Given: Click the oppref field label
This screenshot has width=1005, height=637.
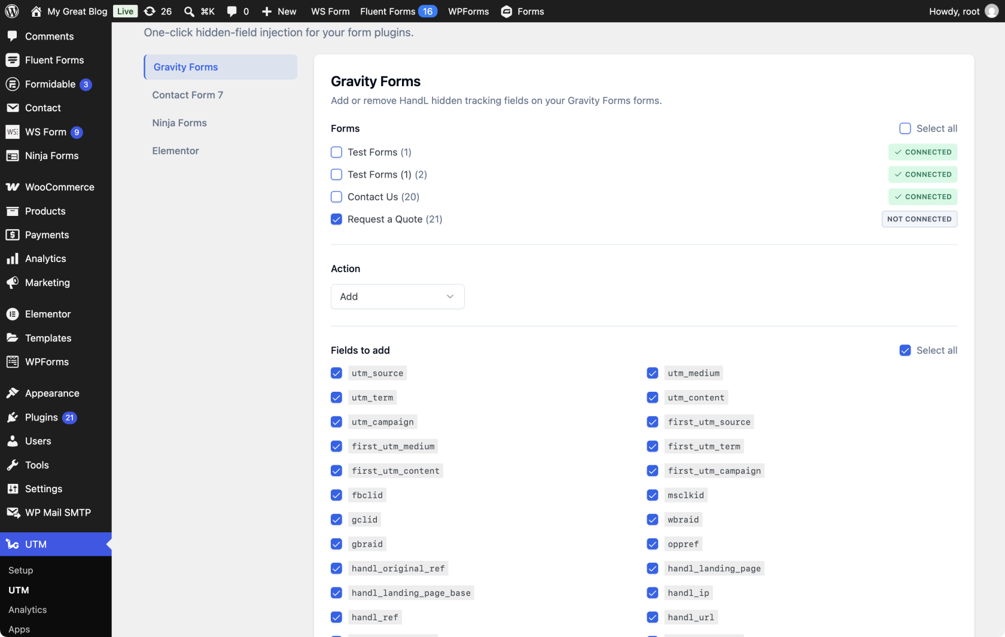Looking at the screenshot, I should pos(683,544).
